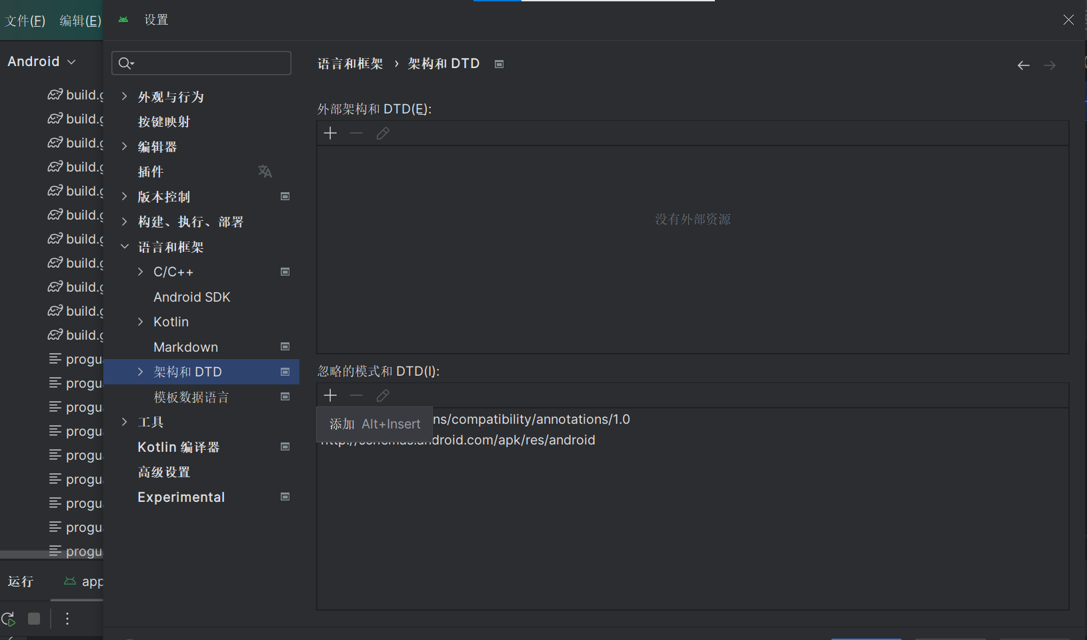Click the 语言和框架 breadcrumb link
The image size is (1087, 640).
click(349, 63)
